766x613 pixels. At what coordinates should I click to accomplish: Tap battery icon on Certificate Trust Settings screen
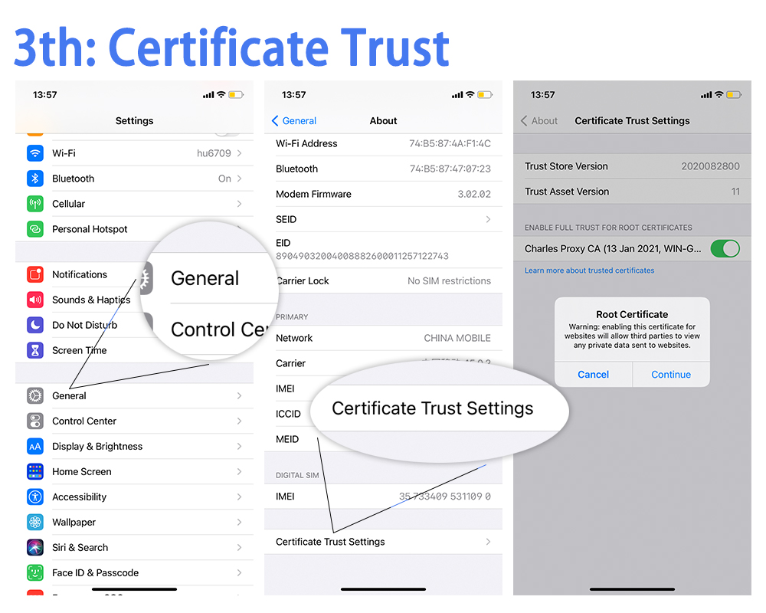click(734, 95)
